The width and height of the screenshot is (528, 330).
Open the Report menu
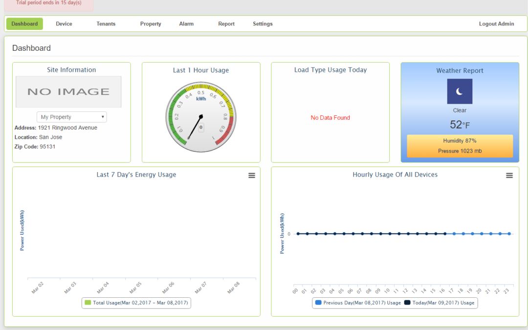pos(226,24)
